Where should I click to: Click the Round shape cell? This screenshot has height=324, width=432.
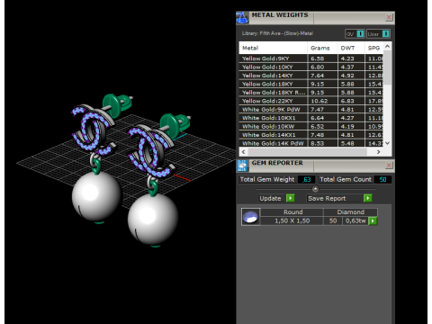[x=292, y=212]
